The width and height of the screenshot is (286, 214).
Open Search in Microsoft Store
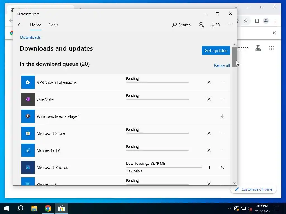(x=181, y=25)
